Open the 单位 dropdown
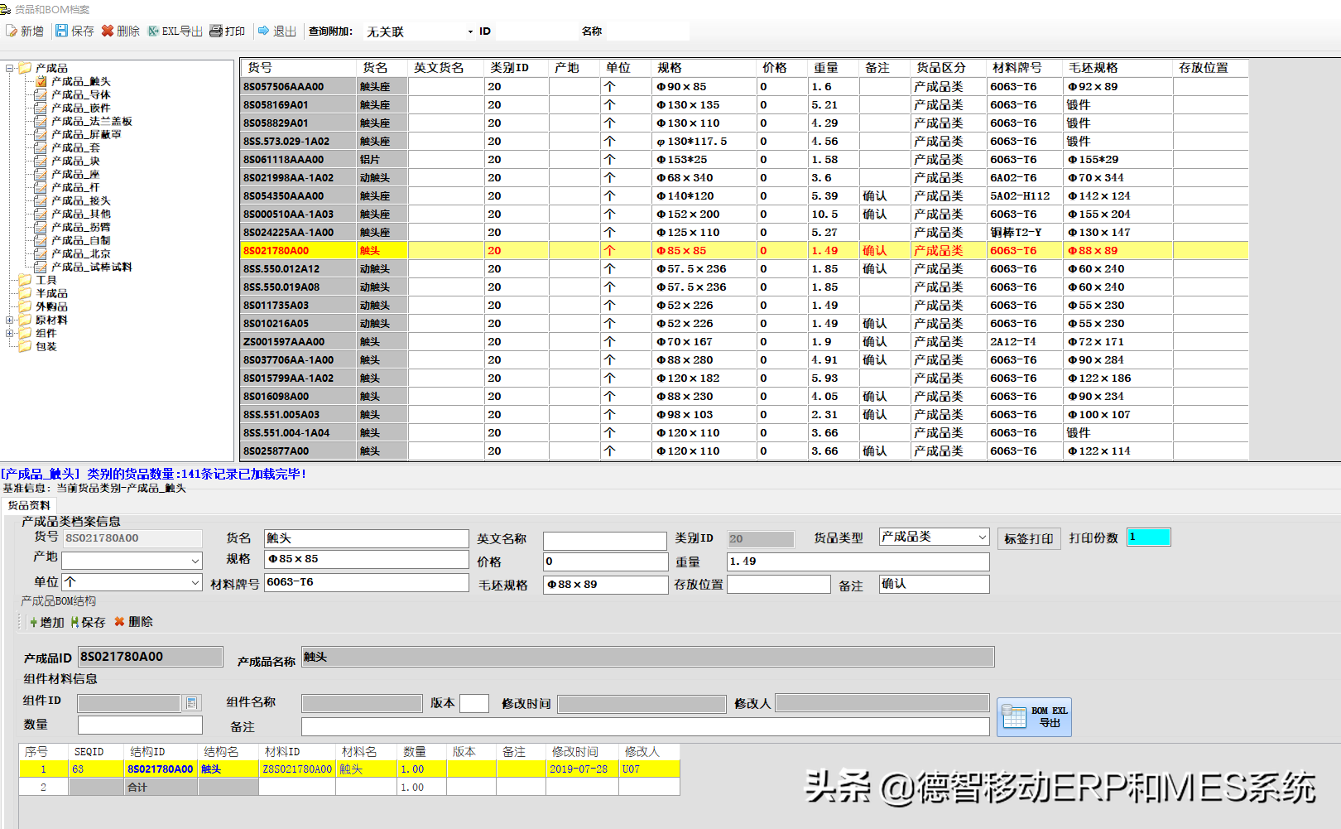This screenshot has height=829, width=1341. (x=195, y=582)
